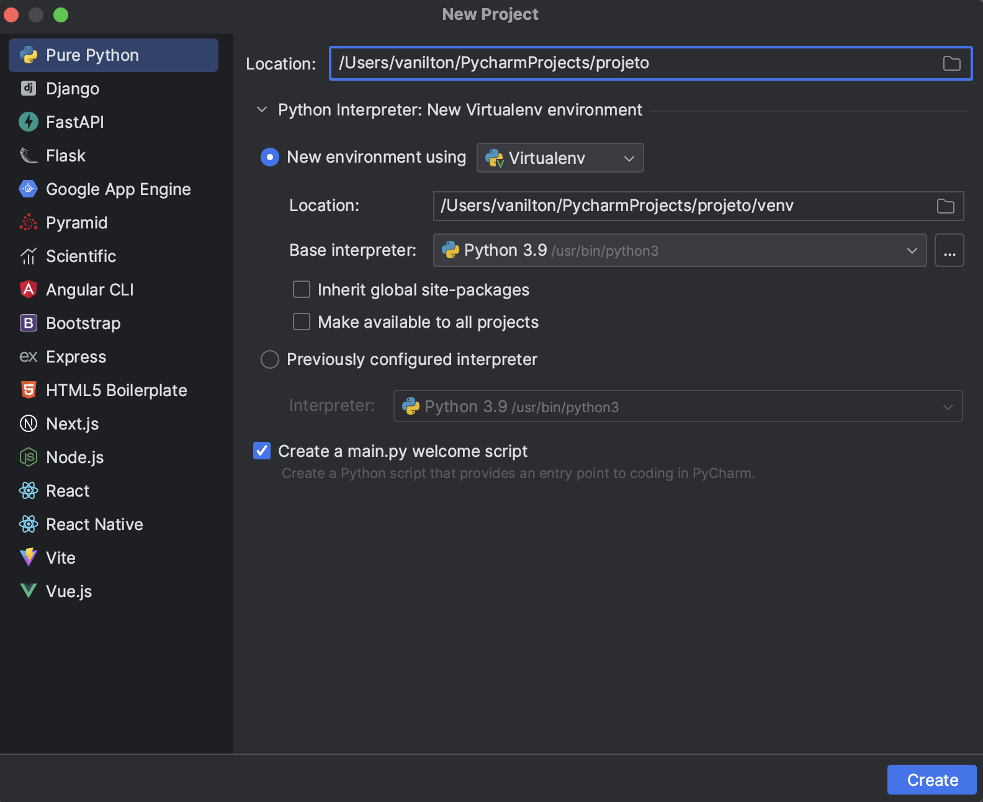This screenshot has width=983, height=802.
Task: Enable Inherit global site-packages checkbox
Action: tap(302, 289)
